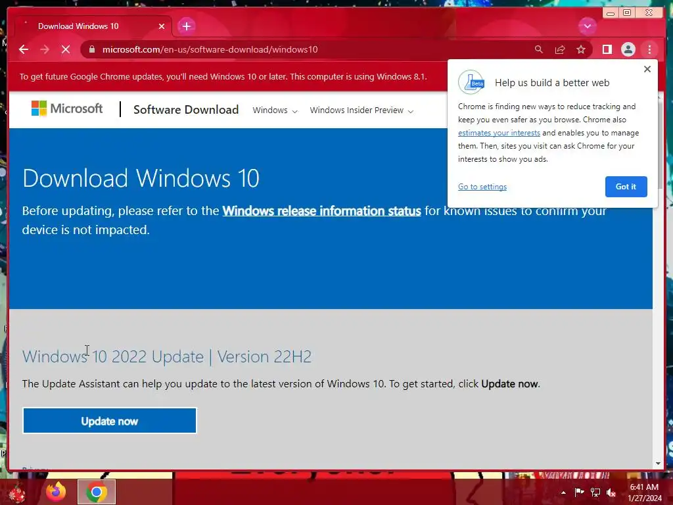Click the site lock icon

pos(91,49)
